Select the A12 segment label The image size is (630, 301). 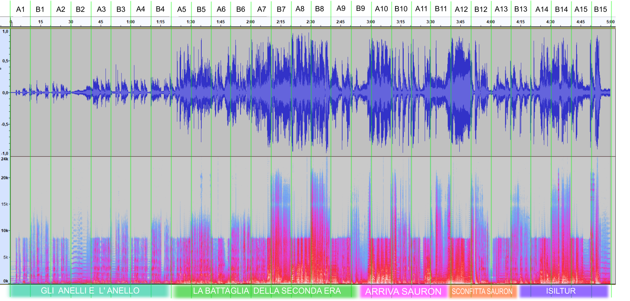click(461, 10)
